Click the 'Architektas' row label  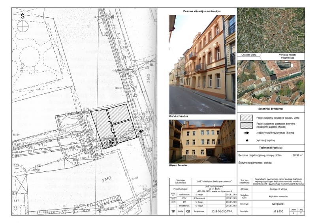pyautogui.click(x=184, y=195)
